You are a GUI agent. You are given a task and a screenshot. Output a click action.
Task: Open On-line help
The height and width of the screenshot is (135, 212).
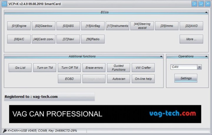143,79
